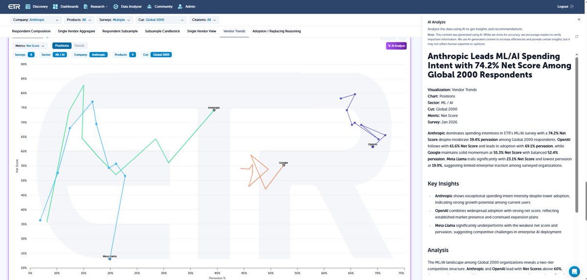Viewport: 587px width, 280px height.
Task: Open the Company: Anthropic dropdown
Action: click(36, 20)
